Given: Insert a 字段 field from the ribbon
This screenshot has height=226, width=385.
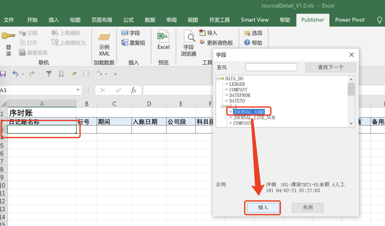Looking at the screenshot, I should [x=130, y=33].
